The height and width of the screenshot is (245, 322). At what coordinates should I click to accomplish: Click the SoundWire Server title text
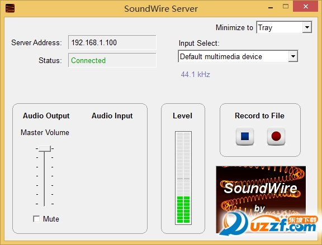[161, 8]
